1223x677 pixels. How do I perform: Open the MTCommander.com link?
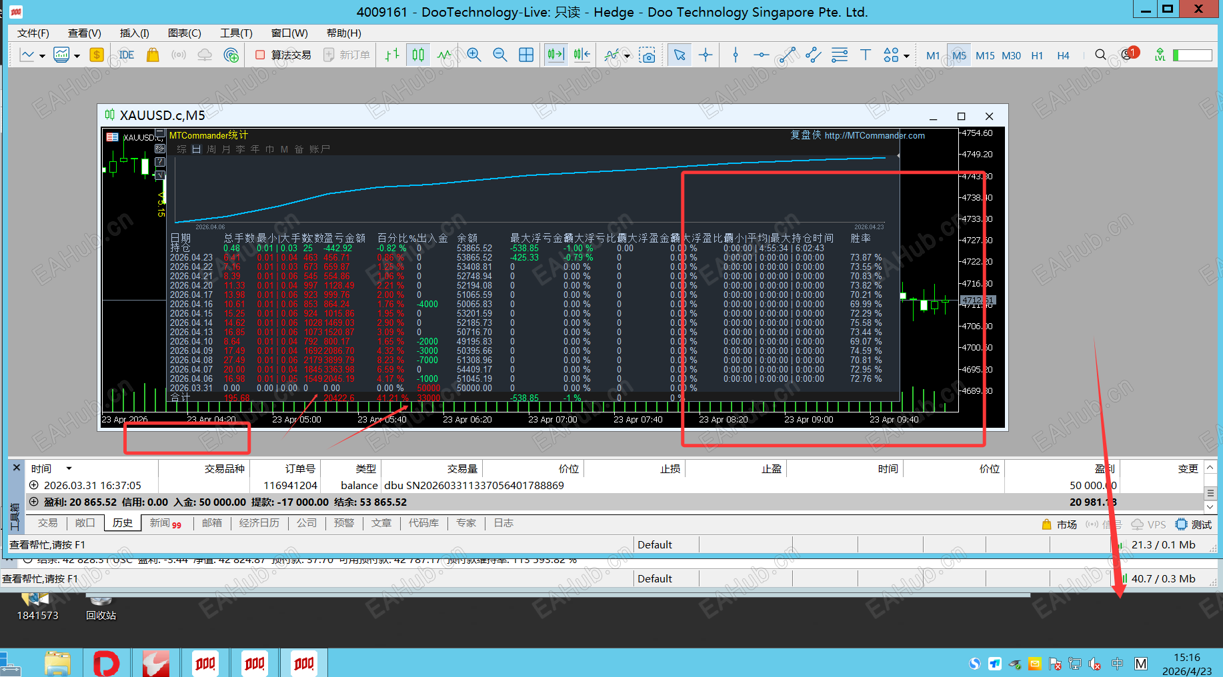pyautogui.click(x=874, y=135)
